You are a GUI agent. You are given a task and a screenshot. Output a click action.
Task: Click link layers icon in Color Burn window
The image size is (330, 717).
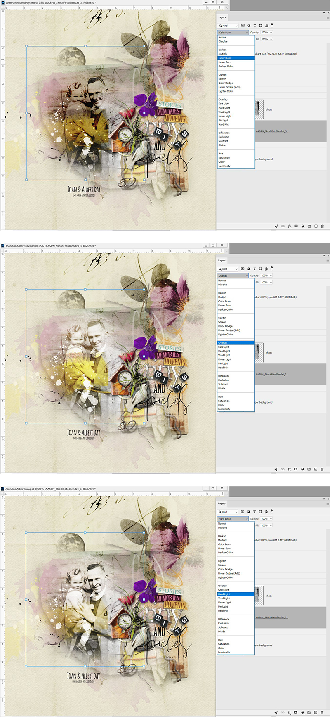point(283,226)
